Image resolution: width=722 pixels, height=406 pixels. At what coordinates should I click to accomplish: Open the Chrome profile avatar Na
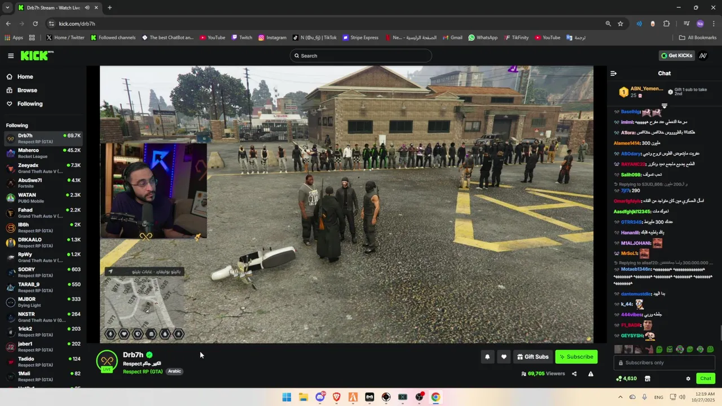(700, 24)
